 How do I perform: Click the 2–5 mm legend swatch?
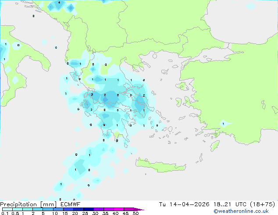38,209
